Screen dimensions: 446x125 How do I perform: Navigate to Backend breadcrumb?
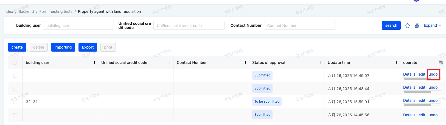point(26,11)
